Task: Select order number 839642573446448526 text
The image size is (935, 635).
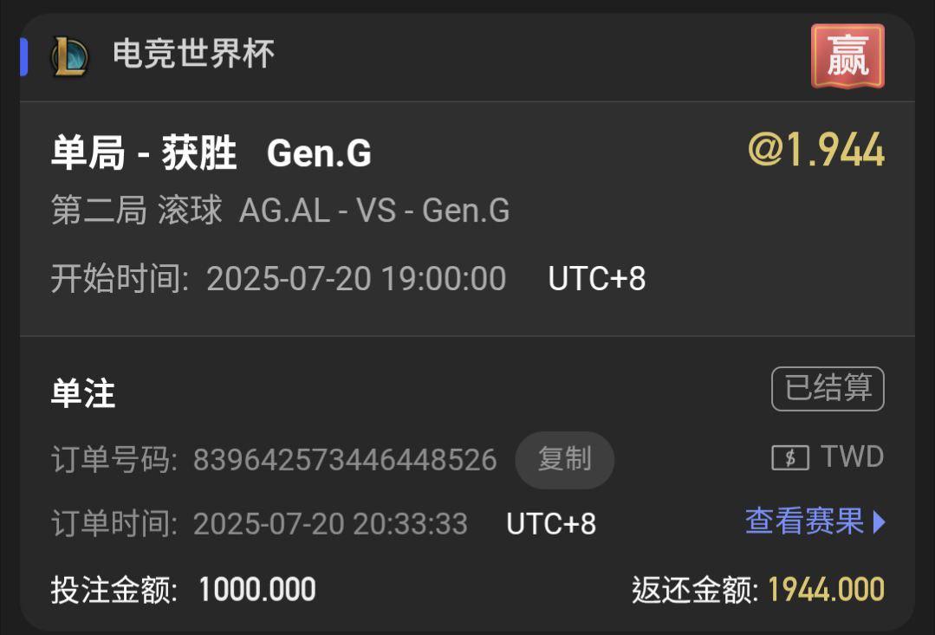Action: [345, 460]
